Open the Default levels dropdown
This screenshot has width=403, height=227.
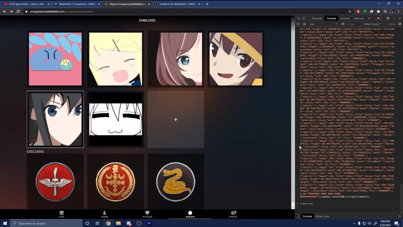click(372, 23)
